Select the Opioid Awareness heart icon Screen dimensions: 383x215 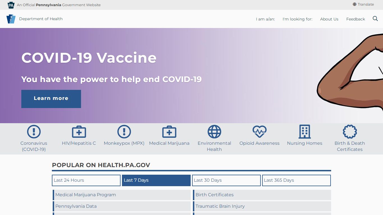(260, 132)
